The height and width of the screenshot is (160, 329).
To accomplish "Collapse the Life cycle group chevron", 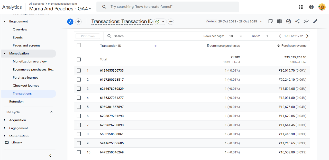I will pos(51,112).
